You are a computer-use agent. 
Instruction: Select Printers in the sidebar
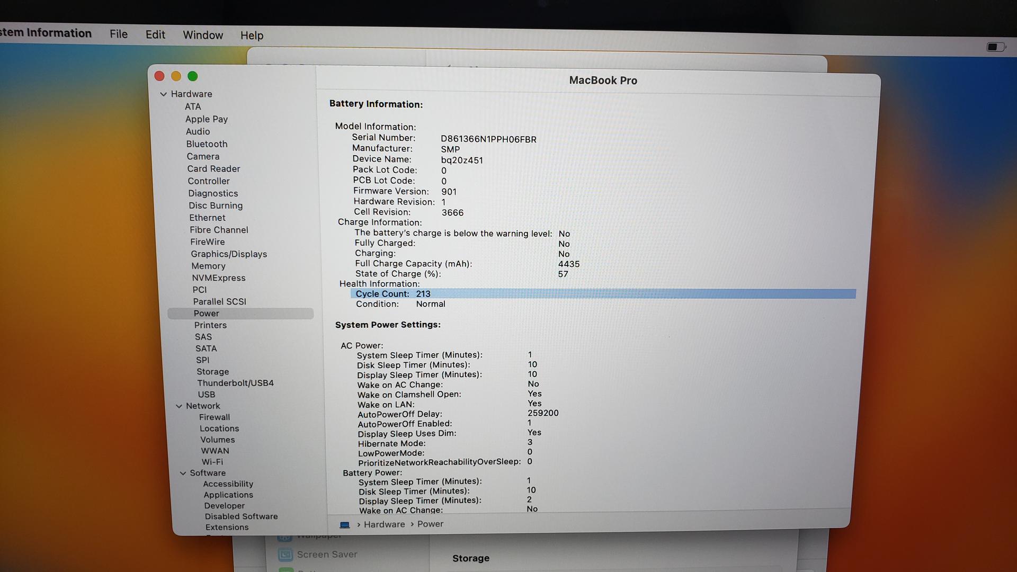(x=210, y=325)
